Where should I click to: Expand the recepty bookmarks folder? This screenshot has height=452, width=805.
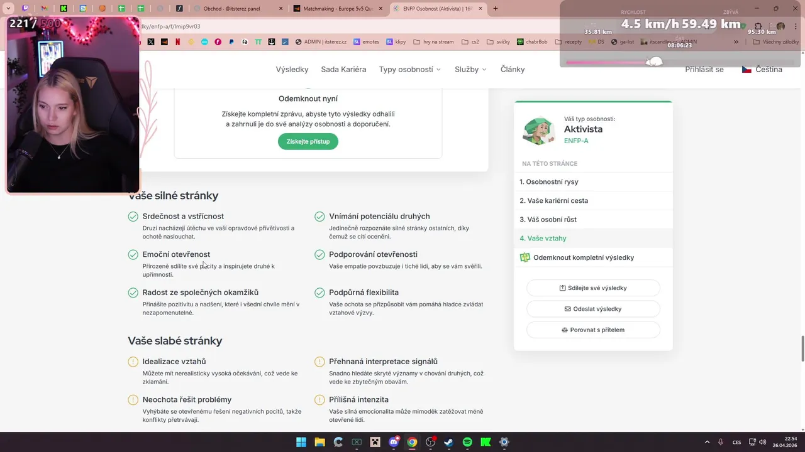[568, 42]
